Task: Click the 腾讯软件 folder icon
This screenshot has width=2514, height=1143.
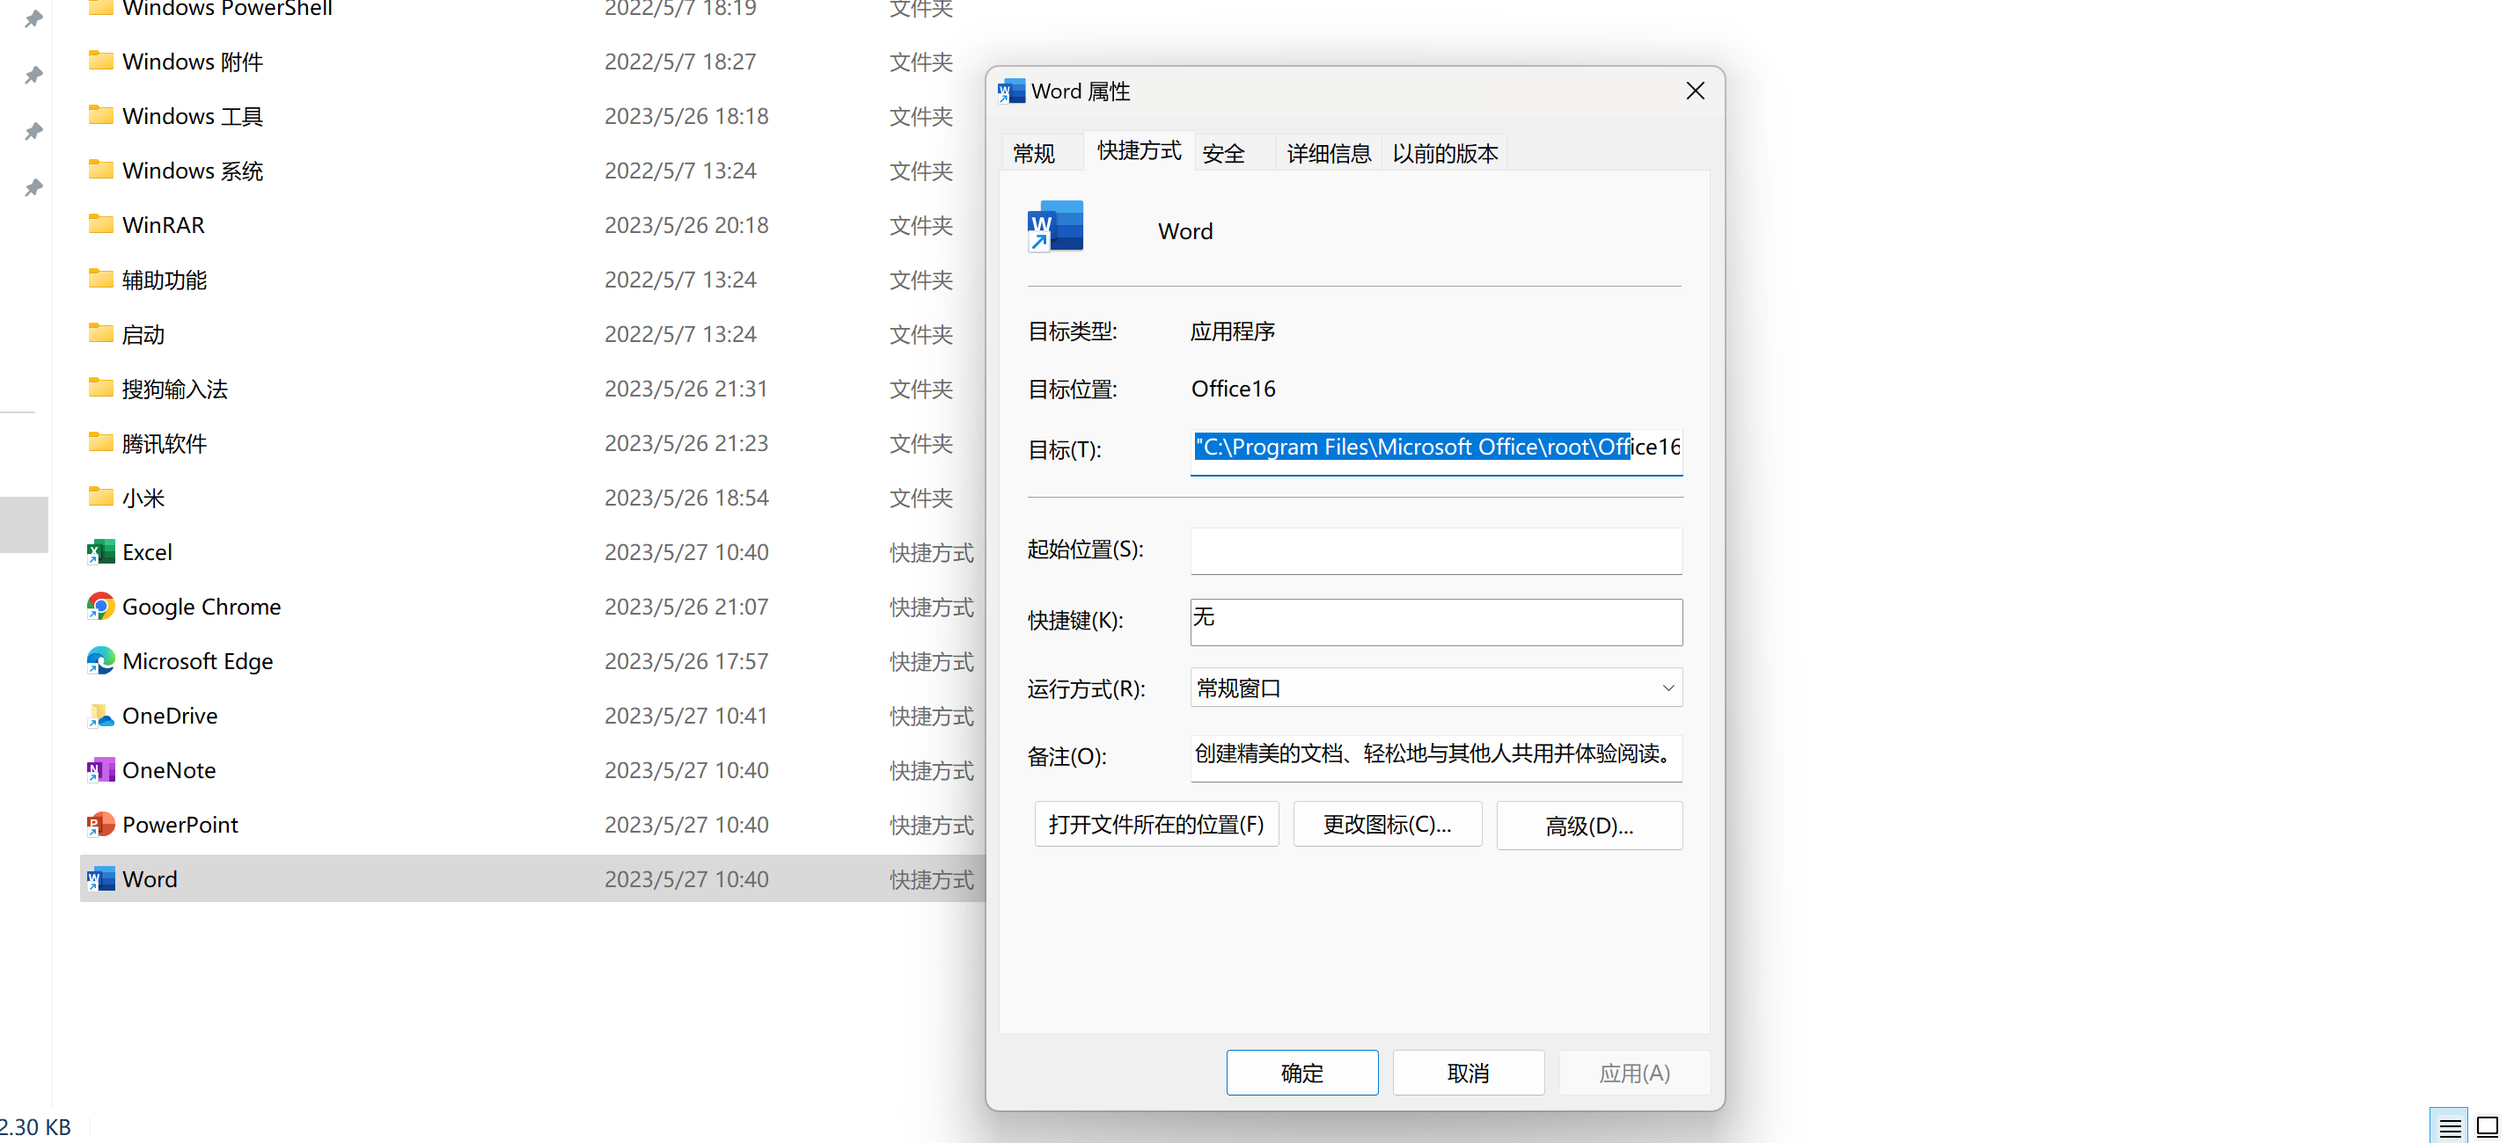Action: pos(100,443)
